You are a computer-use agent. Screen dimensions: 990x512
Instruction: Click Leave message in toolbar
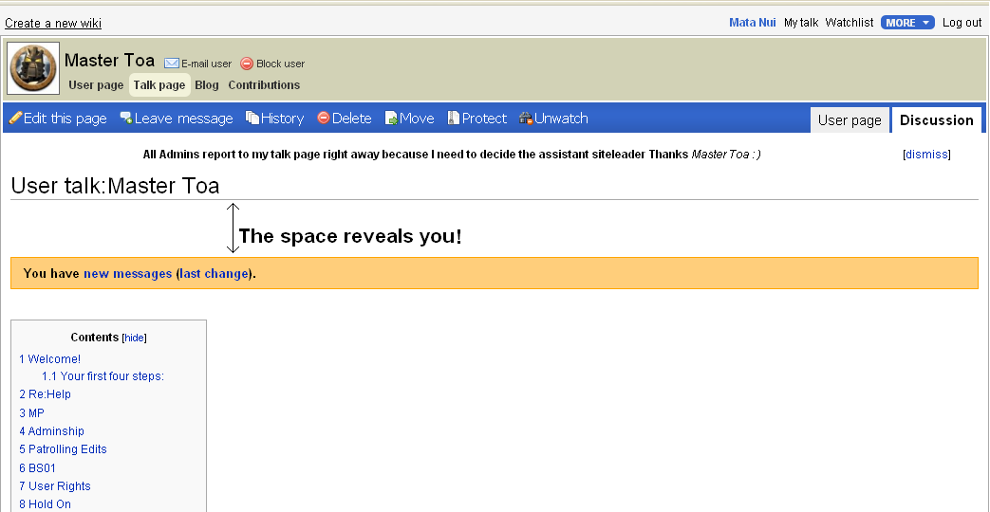coord(184,118)
